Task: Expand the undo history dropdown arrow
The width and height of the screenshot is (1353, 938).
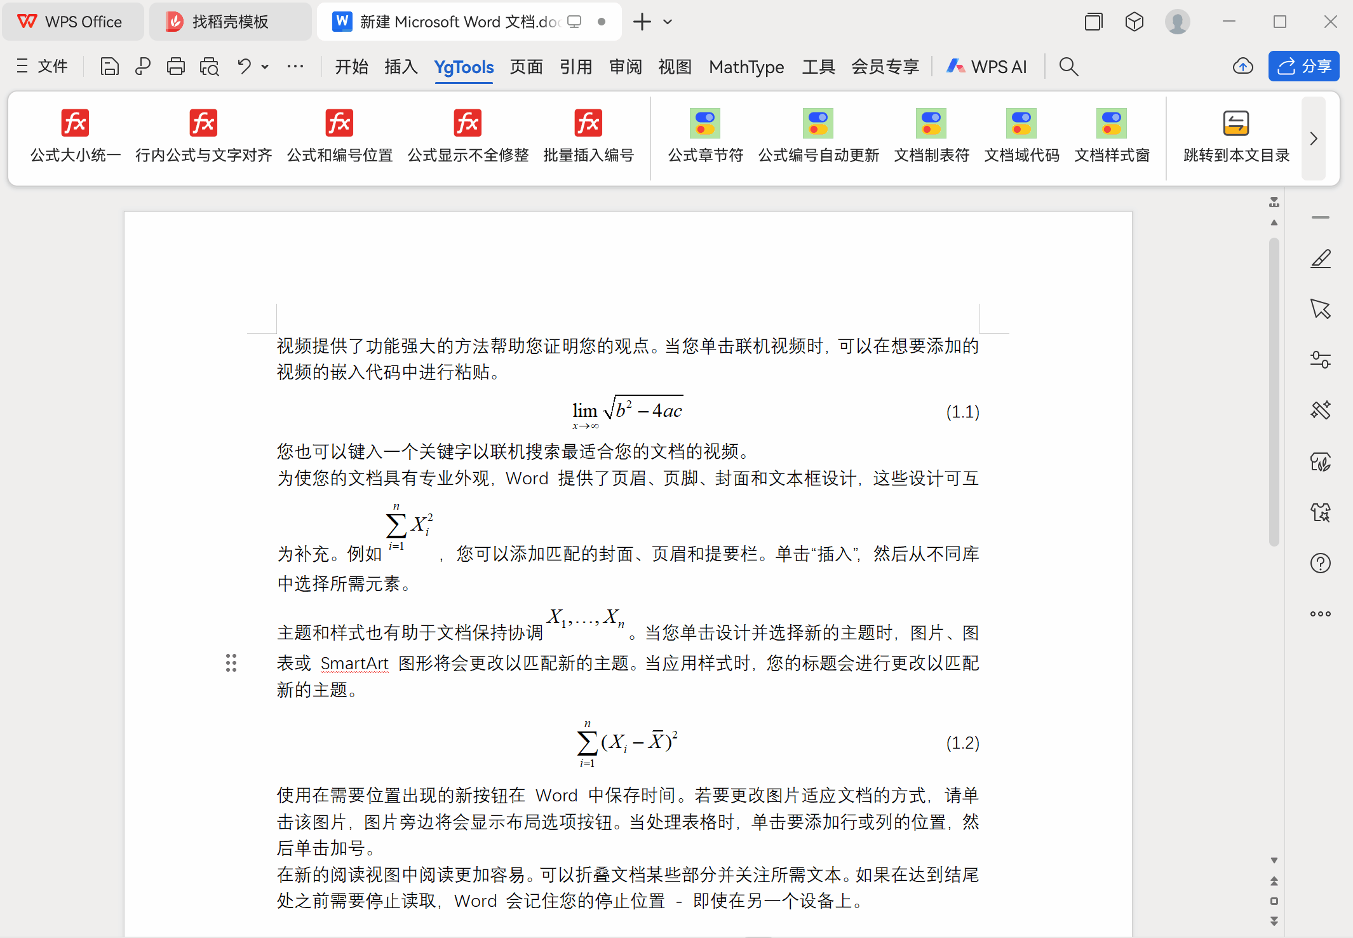Action: (265, 67)
